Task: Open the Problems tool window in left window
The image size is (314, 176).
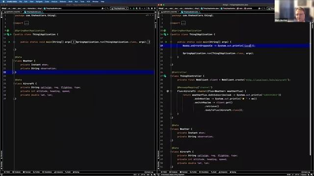Action: 17,172
